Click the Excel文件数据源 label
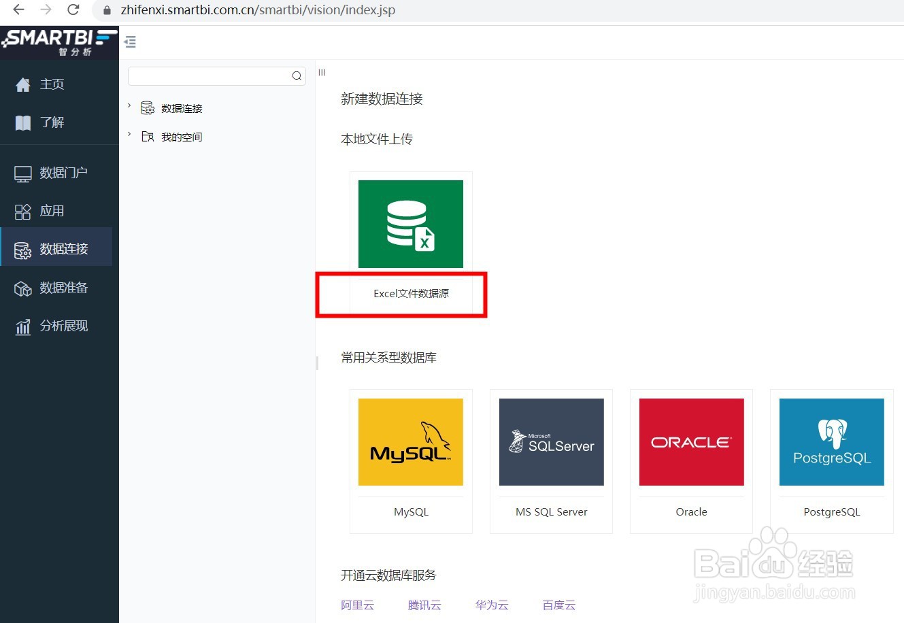This screenshot has width=904, height=623. pos(411,294)
